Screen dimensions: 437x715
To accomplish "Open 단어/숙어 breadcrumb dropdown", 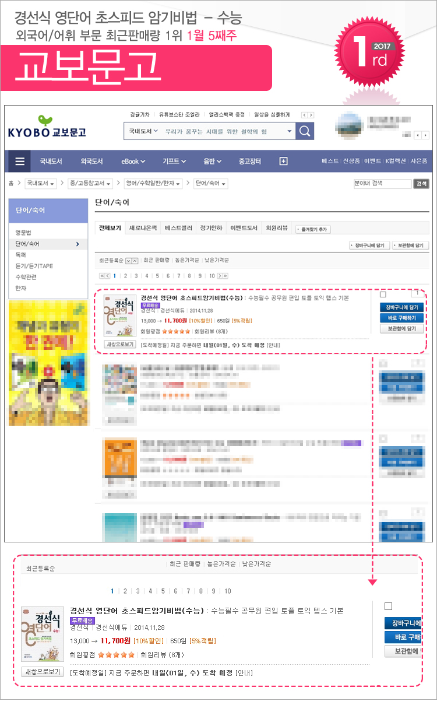I will (x=210, y=183).
